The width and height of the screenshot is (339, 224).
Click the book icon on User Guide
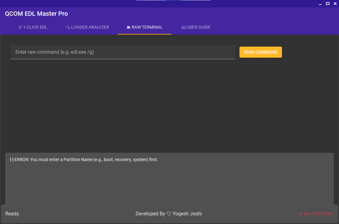pos(184,27)
